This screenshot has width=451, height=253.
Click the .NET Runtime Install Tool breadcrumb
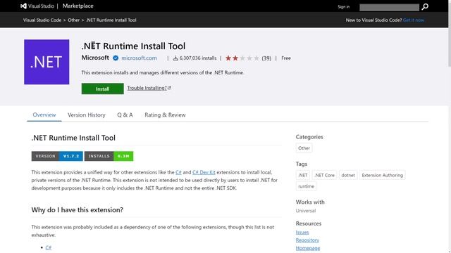[x=111, y=20]
